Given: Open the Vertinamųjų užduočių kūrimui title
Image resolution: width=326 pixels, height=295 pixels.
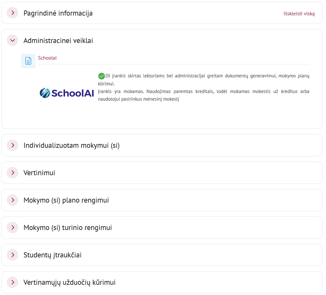Looking at the screenshot, I should (x=69, y=283).
